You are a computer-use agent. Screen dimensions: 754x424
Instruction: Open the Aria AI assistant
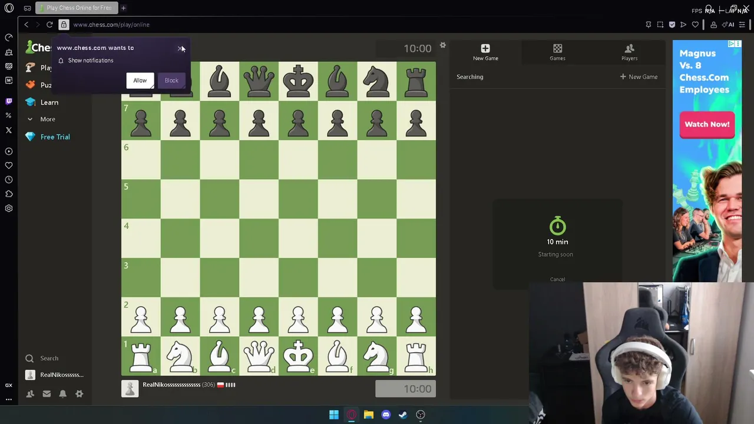(729, 25)
